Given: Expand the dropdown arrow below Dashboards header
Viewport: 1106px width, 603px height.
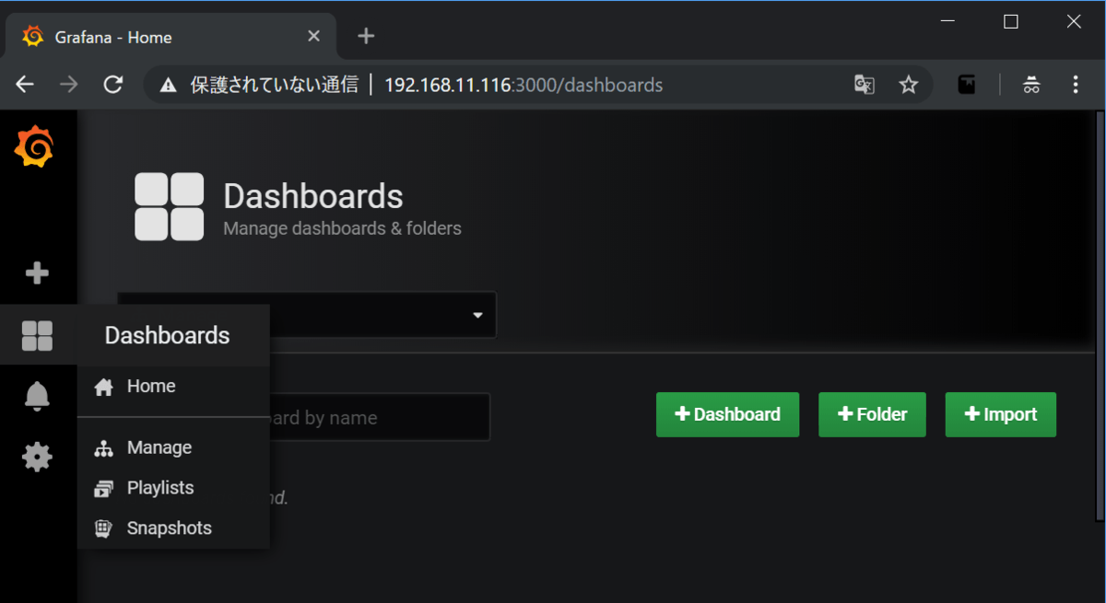Looking at the screenshot, I should point(477,315).
